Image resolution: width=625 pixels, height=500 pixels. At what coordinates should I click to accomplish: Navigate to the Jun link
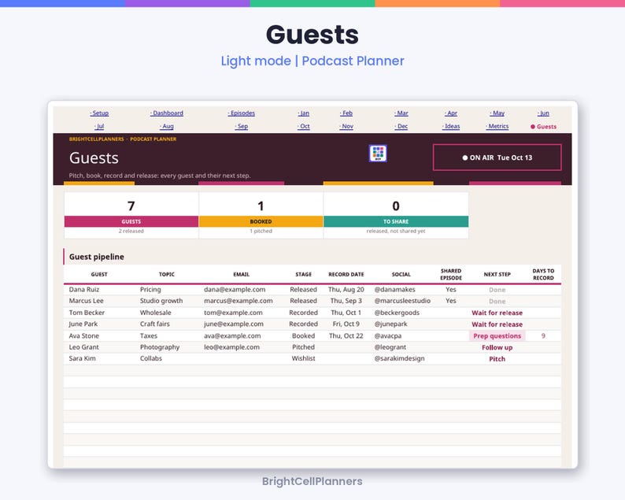[x=543, y=113]
